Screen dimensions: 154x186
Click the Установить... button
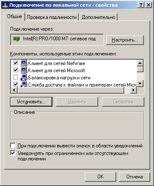pyautogui.click(x=31, y=102)
